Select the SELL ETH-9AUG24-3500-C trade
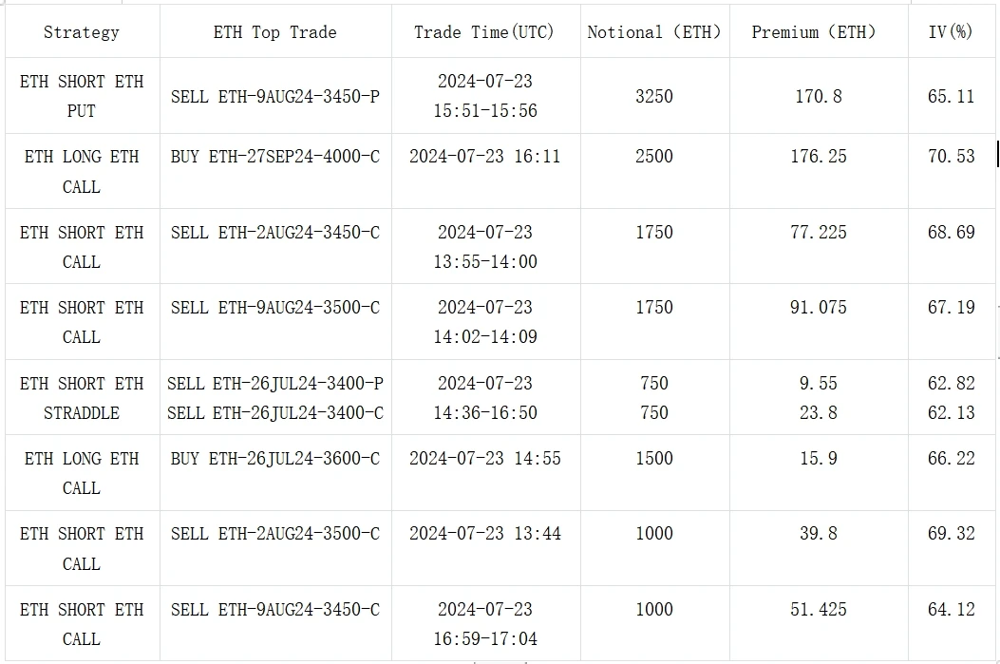 pos(275,308)
